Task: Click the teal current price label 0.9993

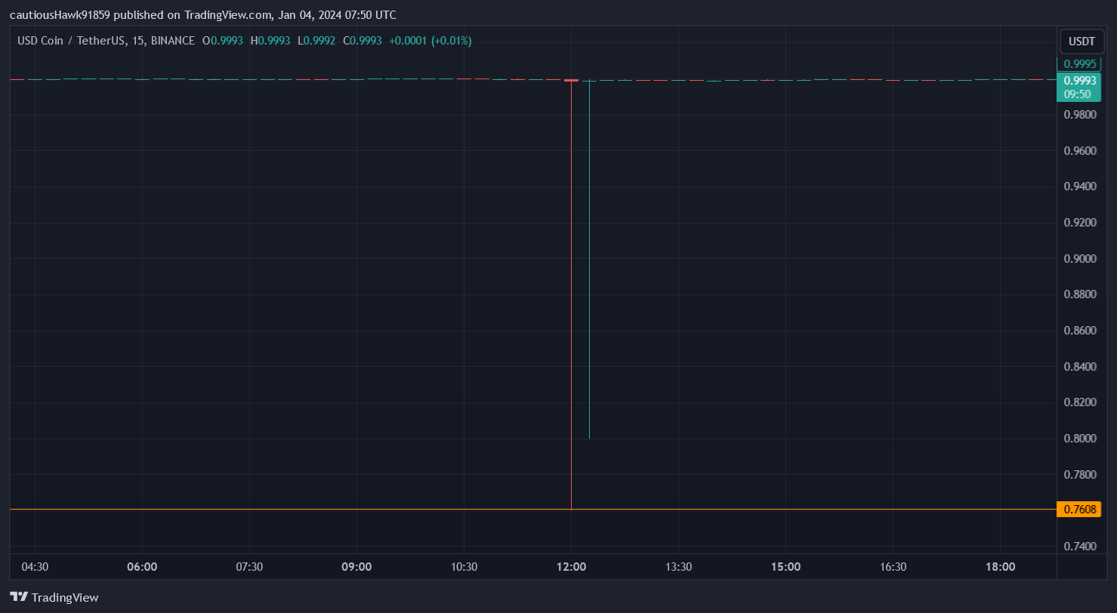Action: click(1078, 80)
